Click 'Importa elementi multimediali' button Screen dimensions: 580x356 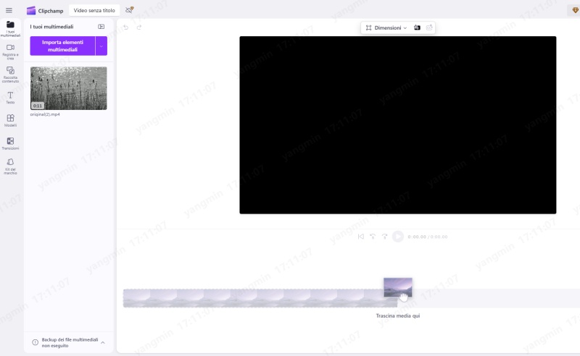62,46
